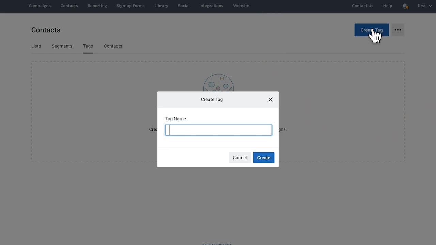The width and height of the screenshot is (436, 245).
Task: Expand the 'first' account dropdown
Action: tap(424, 6)
